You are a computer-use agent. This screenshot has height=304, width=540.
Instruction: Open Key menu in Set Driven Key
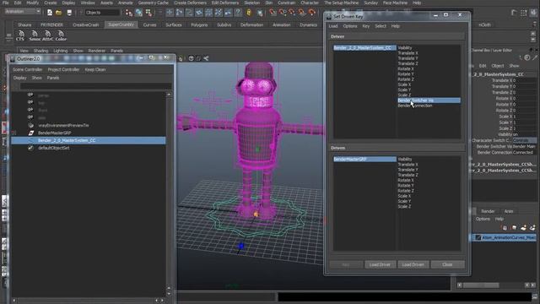pos(365,26)
